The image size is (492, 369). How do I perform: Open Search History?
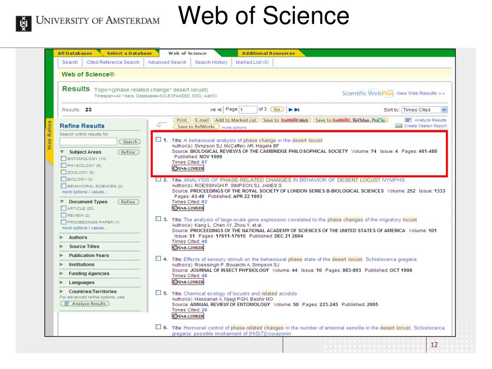[211, 62]
